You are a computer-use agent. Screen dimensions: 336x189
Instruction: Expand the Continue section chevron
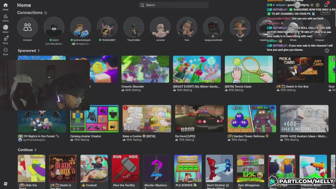35,150
